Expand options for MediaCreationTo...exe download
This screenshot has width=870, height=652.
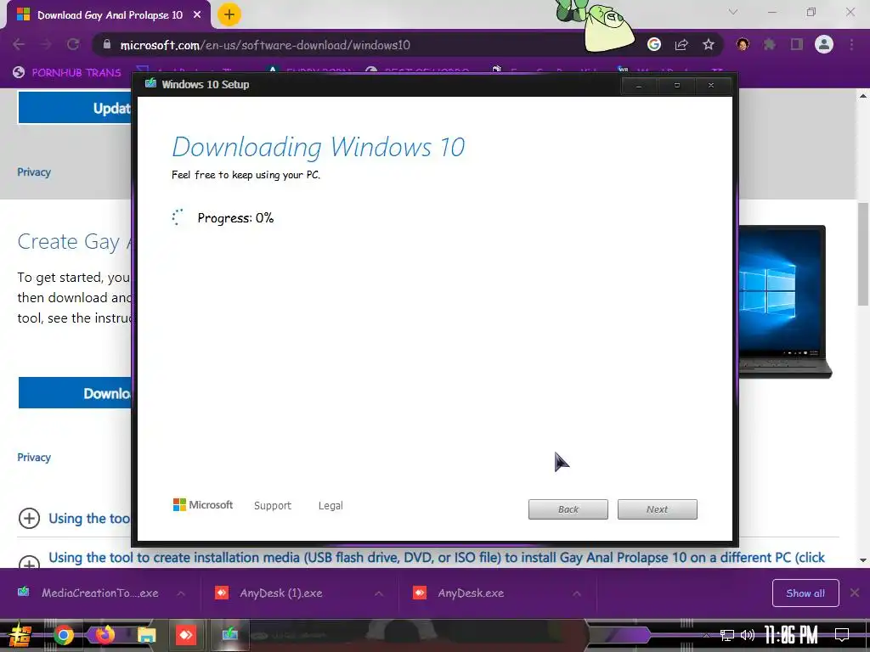click(x=181, y=593)
